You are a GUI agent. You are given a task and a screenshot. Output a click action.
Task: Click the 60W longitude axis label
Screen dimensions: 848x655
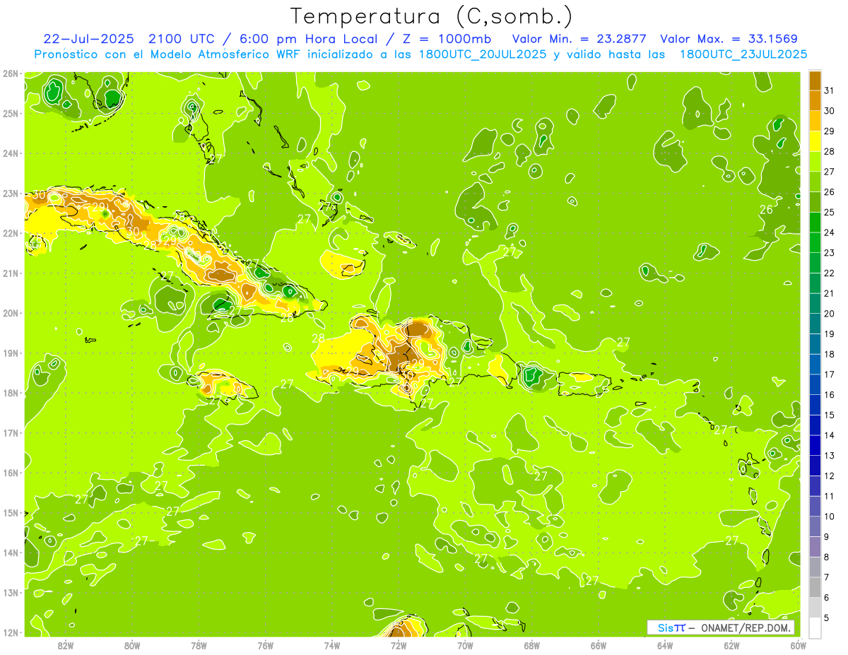[x=798, y=645]
